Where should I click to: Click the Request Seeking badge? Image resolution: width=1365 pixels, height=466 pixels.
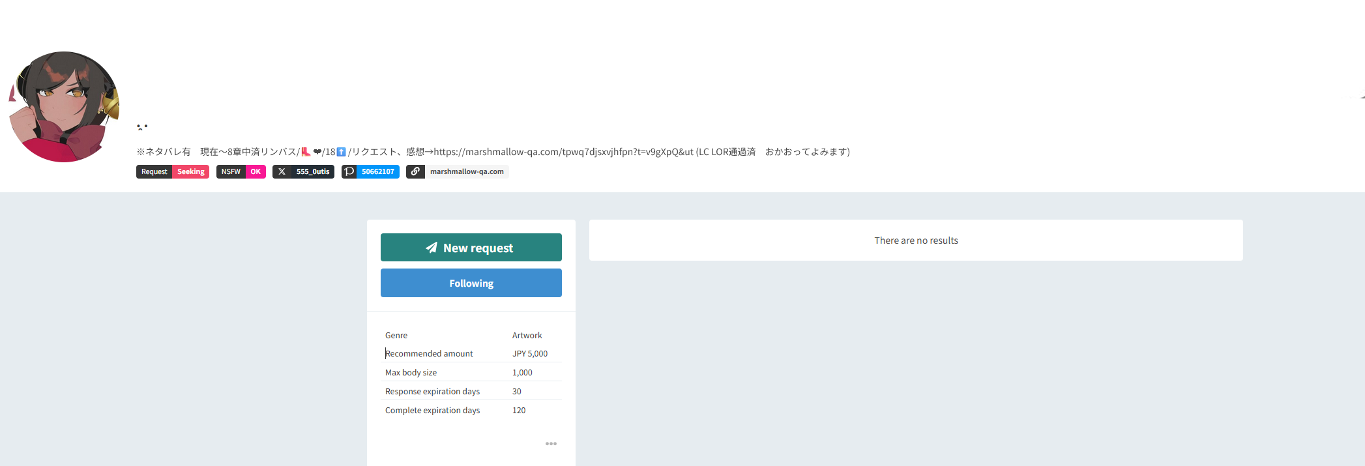172,171
